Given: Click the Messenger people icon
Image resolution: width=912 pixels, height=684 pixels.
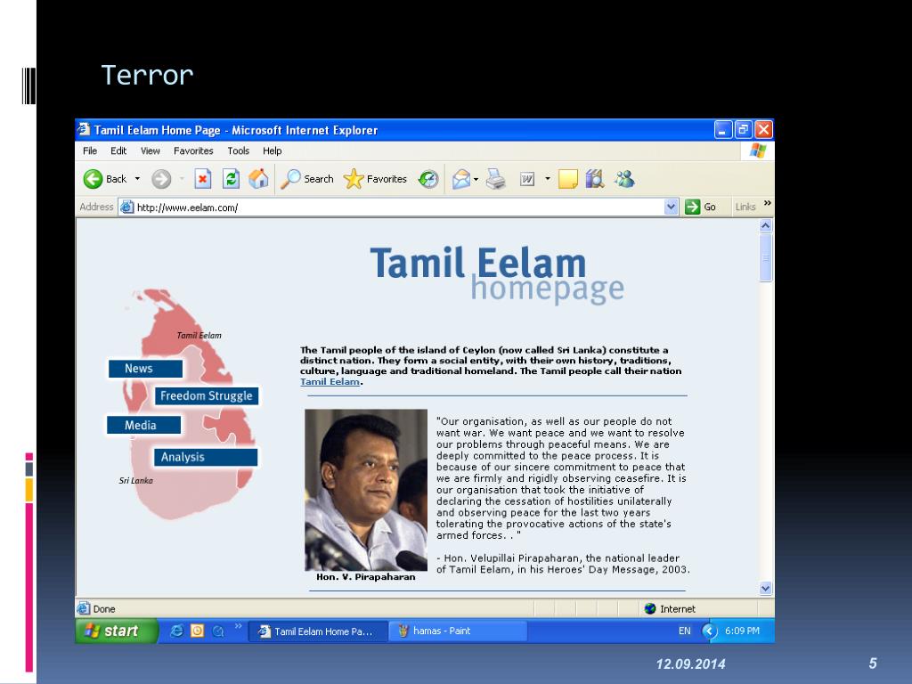Looking at the screenshot, I should (x=624, y=179).
